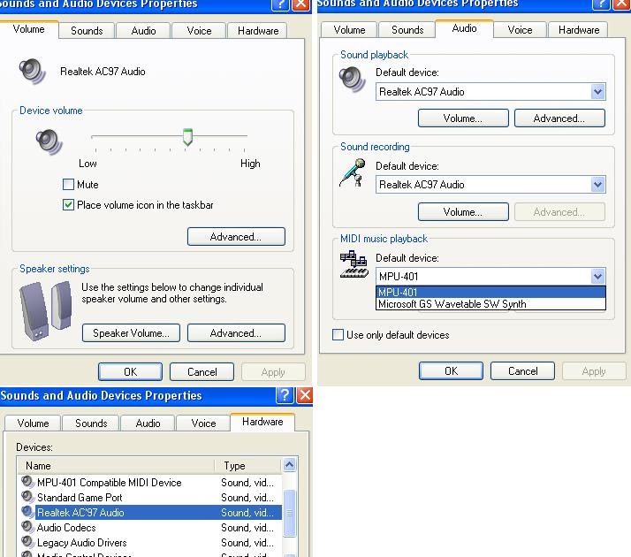631x557 pixels.
Task: Open the Voice tab in Volume window
Action: pos(199,31)
